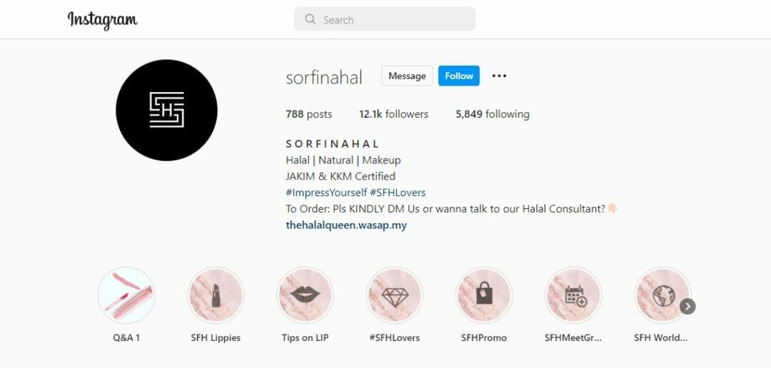The image size is (771, 368).
Task: Click inside the Search field
Action: point(385,19)
